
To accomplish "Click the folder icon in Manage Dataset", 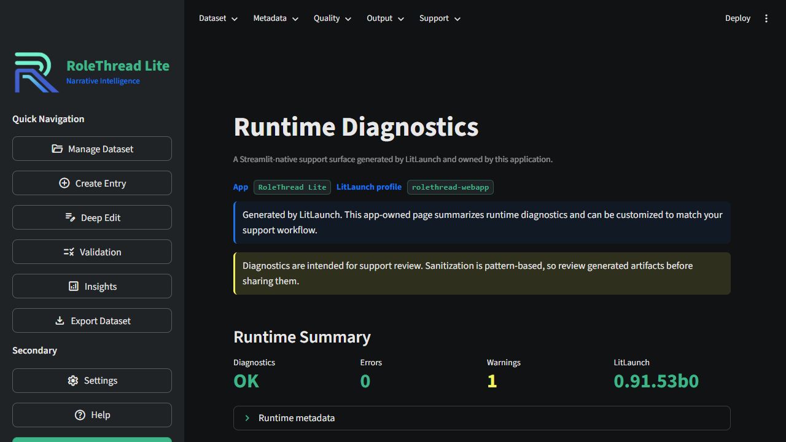I will point(57,149).
